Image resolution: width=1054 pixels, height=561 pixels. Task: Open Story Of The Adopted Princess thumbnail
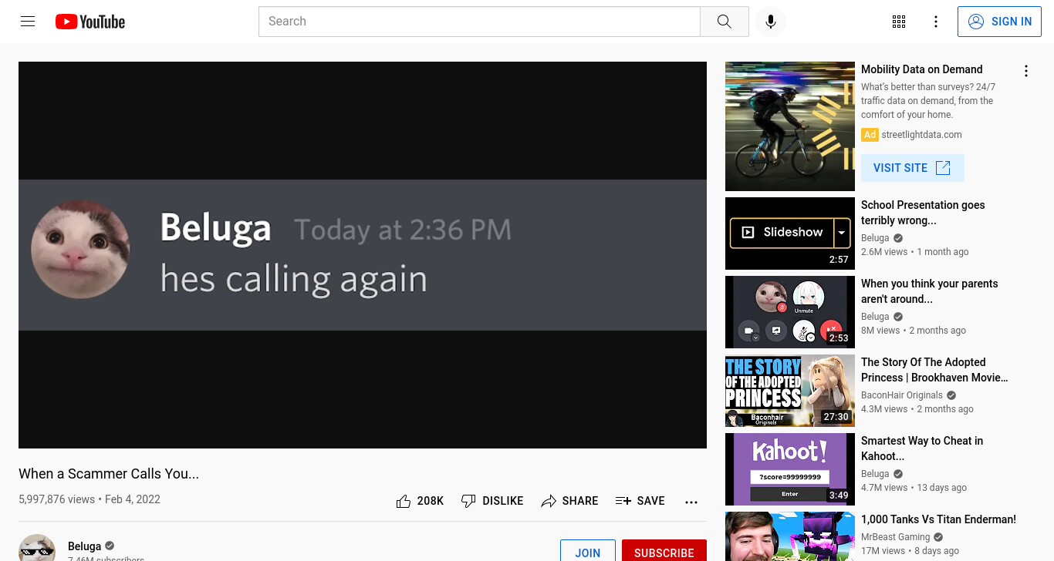pos(790,391)
